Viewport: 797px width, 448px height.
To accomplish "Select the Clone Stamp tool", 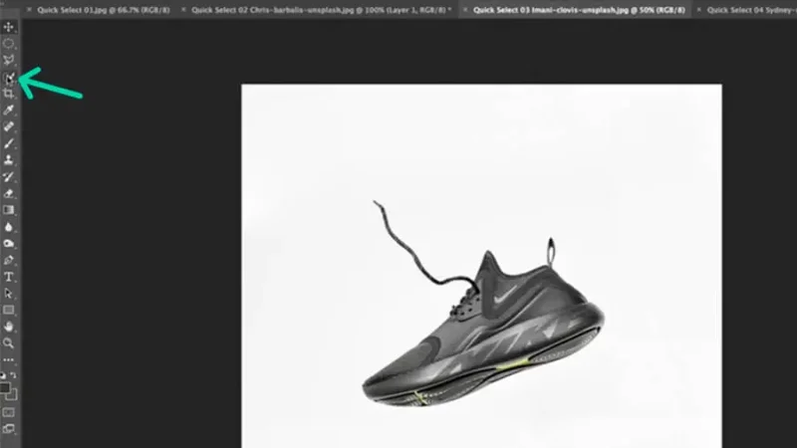I will pyautogui.click(x=8, y=160).
